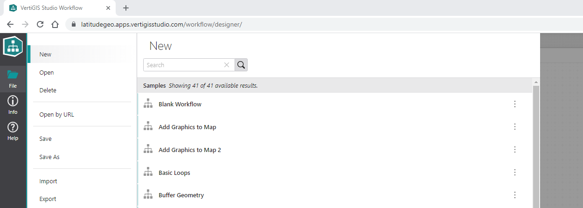Reload the page in browser
The height and width of the screenshot is (208, 583).
point(40,24)
